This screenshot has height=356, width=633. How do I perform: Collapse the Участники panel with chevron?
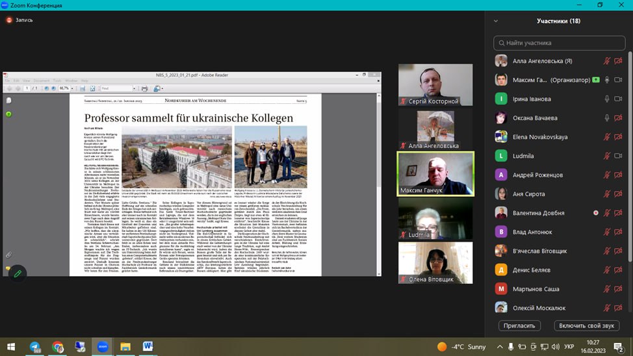pyautogui.click(x=496, y=21)
